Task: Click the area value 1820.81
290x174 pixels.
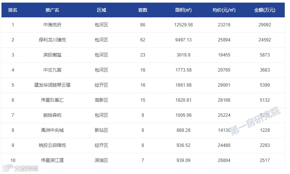Action: 183,100
